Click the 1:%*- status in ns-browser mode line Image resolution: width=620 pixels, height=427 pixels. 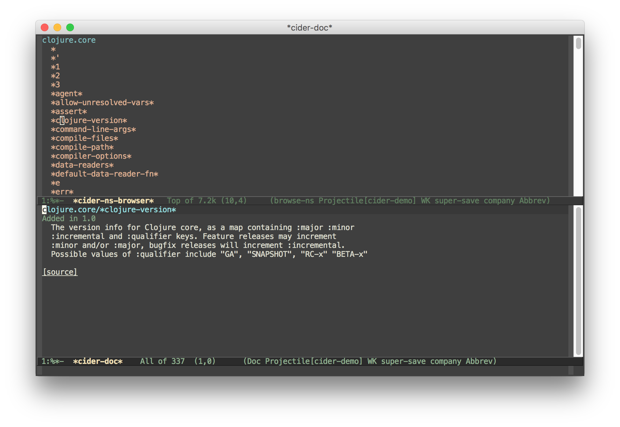pos(53,201)
